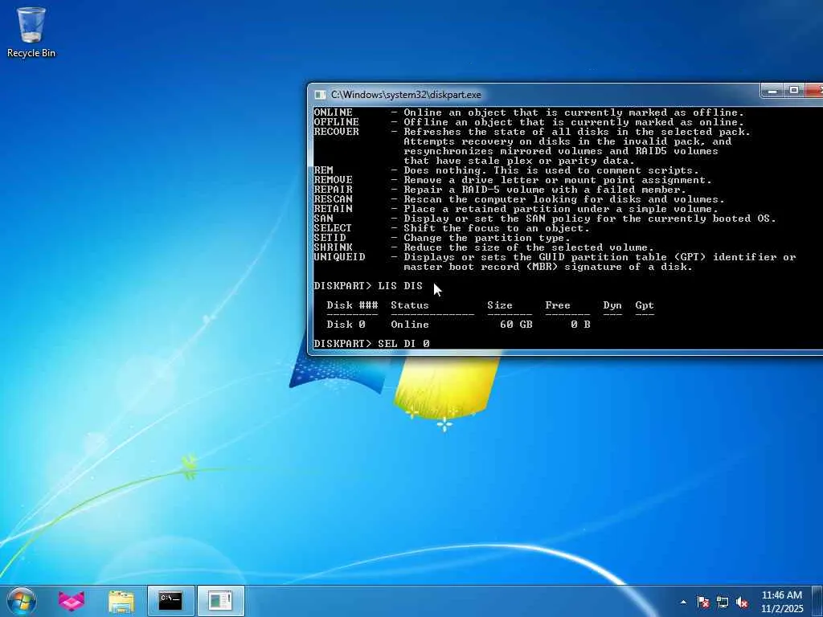Click 'master boot record (MBR) signature' line
This screenshot has width=823, height=617.
point(548,267)
